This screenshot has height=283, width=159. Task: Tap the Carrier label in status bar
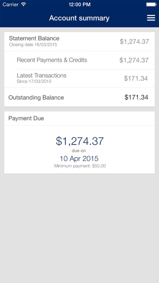[11, 4]
